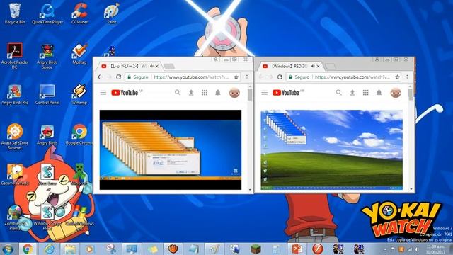Mute the tab audio in right Chrome window

(313, 66)
